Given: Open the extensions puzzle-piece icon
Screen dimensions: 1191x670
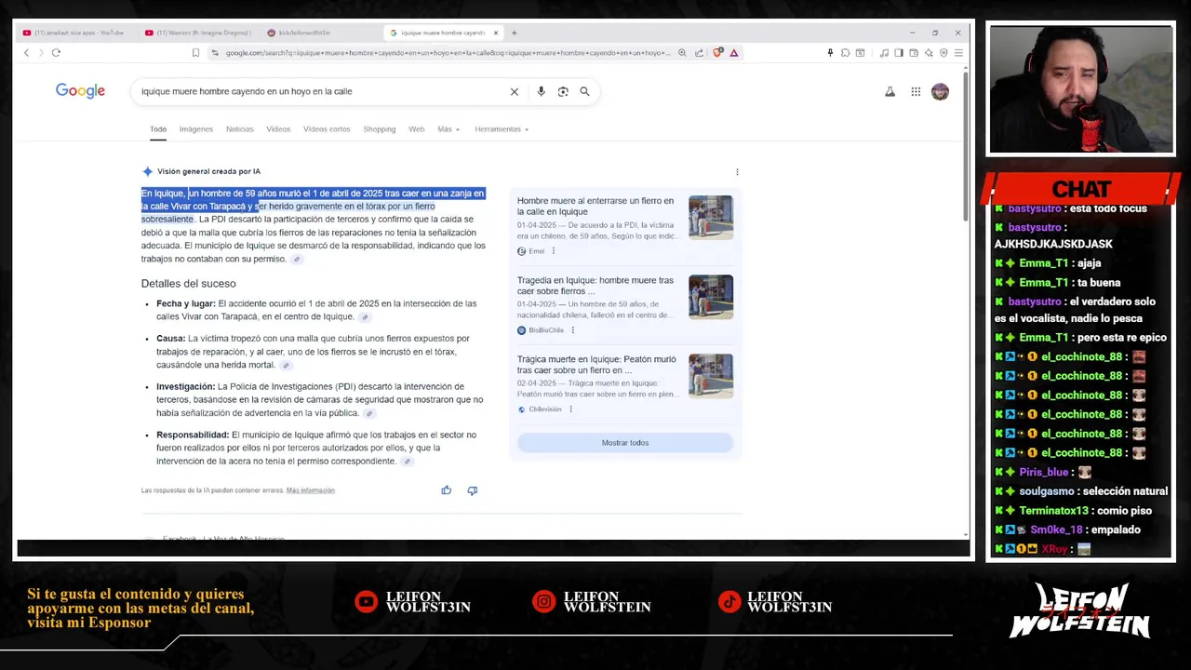Looking at the screenshot, I should (x=845, y=53).
